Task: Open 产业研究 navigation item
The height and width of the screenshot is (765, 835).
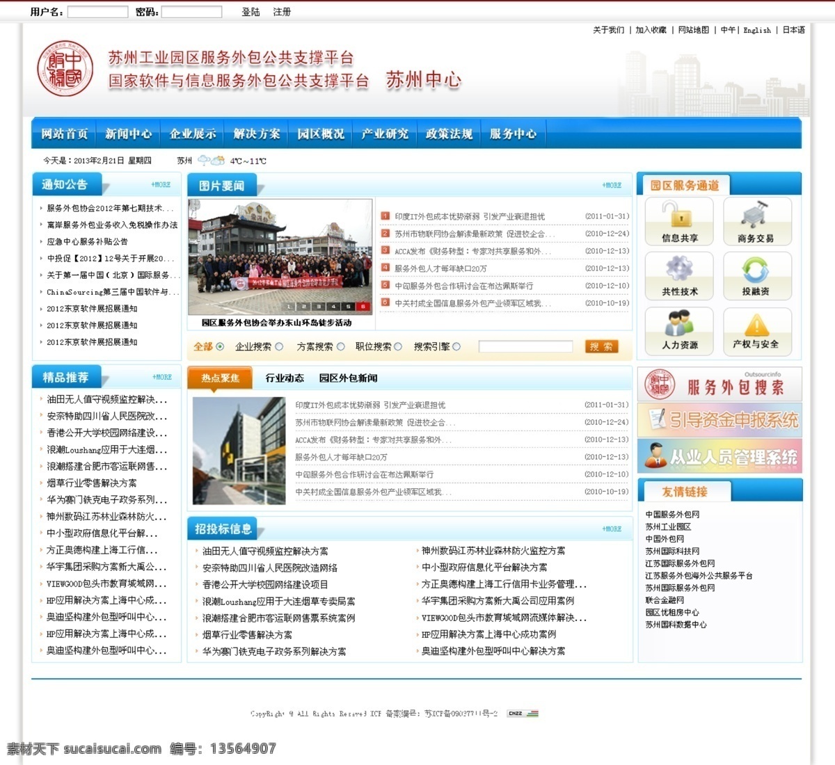Action: coord(385,134)
